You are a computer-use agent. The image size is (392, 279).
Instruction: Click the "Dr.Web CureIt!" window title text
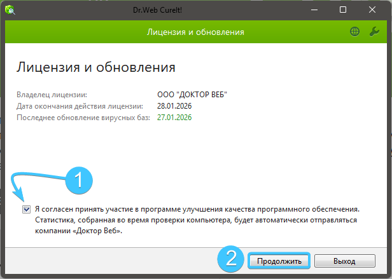(195, 10)
